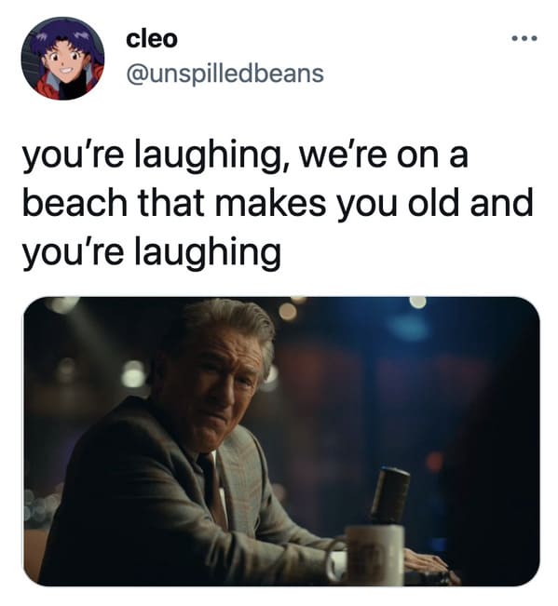
Task: Visit the @unspilledbeans handle link
Action: coord(225,74)
